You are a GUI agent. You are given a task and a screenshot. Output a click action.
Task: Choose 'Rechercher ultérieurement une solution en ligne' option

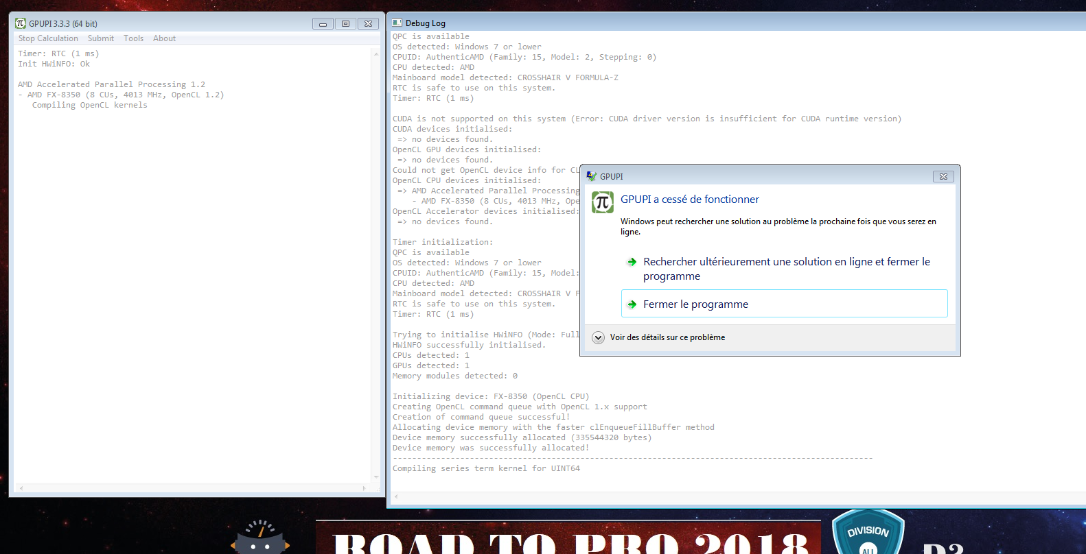point(785,269)
